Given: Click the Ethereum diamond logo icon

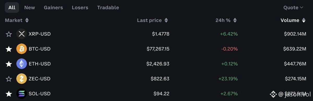Looking at the screenshot, I should tap(22, 64).
